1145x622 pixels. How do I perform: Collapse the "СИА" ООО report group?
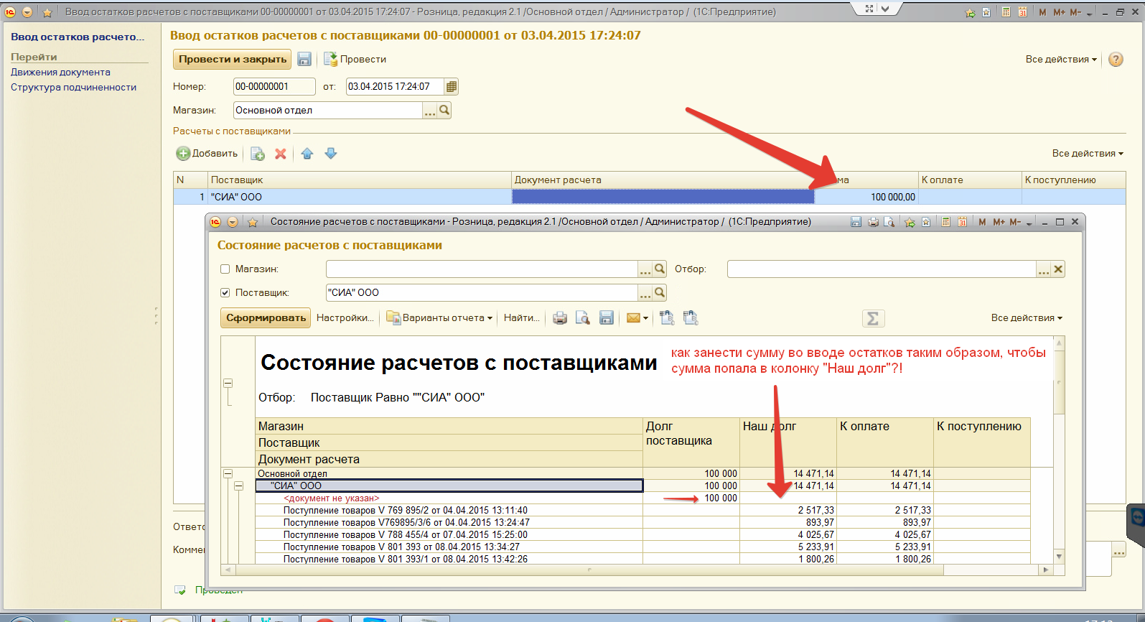239,486
